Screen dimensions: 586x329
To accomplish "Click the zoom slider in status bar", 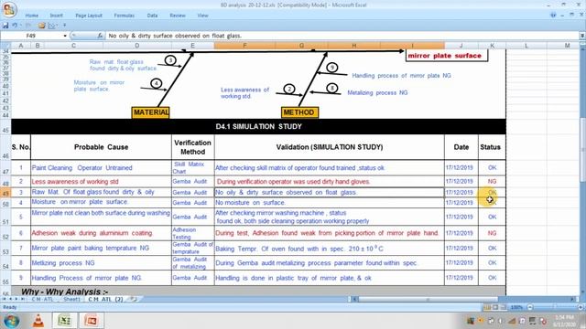I will [555, 307].
